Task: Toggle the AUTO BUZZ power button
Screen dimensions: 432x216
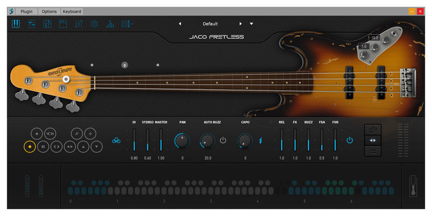Action: coord(223,141)
